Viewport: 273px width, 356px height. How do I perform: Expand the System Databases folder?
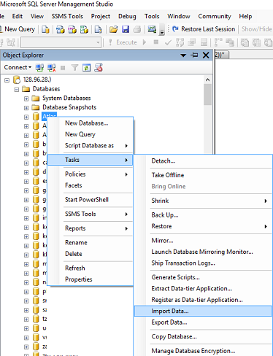[x=26, y=98]
